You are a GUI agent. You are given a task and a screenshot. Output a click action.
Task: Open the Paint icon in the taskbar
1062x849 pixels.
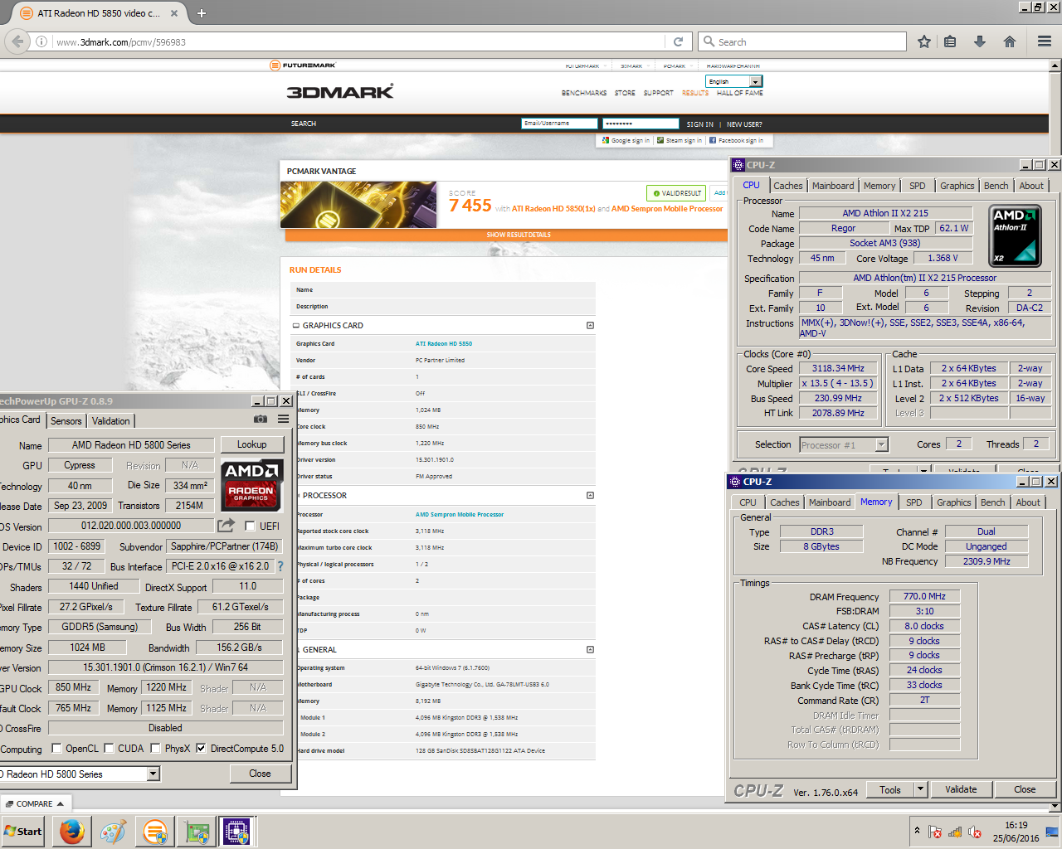point(113,832)
